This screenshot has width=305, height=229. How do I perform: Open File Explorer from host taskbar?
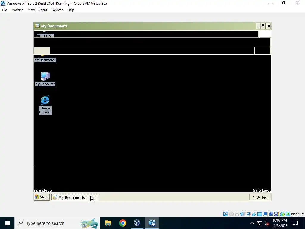click(x=108, y=223)
